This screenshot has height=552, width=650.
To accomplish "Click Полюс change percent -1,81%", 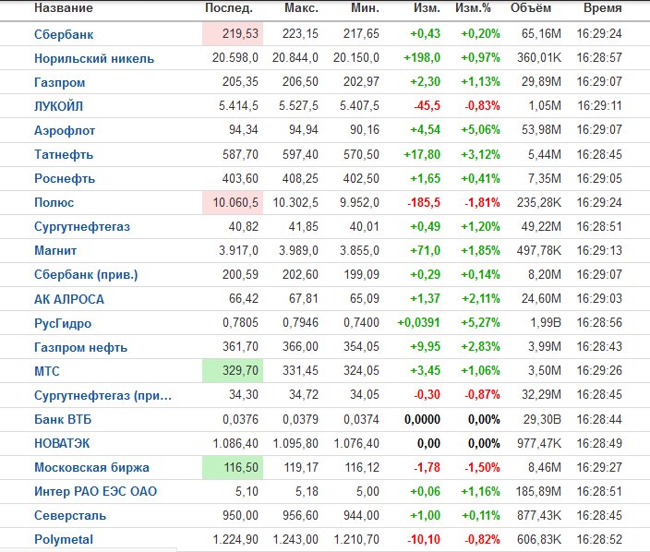I will point(482,203).
